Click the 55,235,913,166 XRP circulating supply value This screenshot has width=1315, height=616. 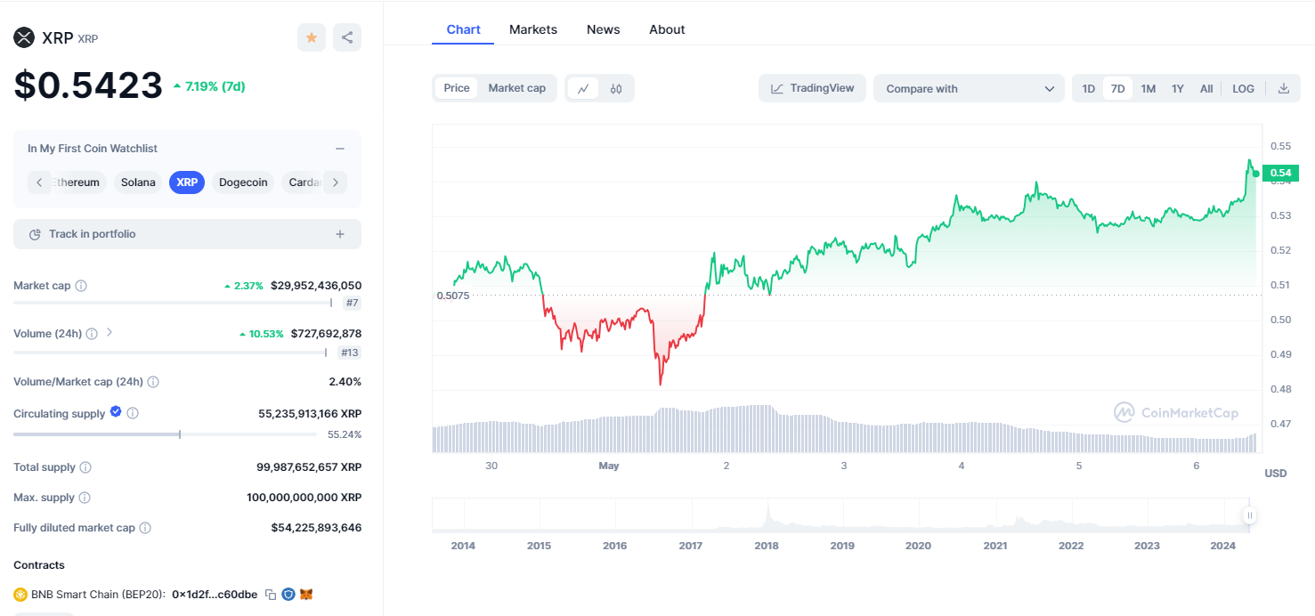click(310, 414)
